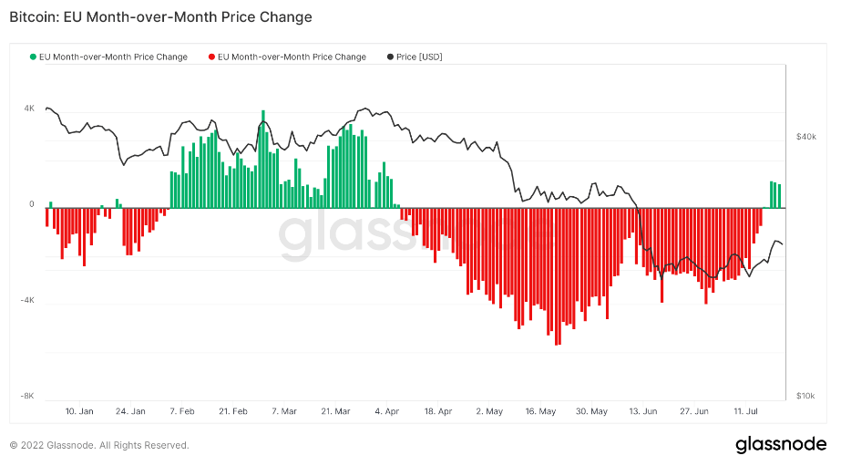Image resolution: width=841 pixels, height=466 pixels.
Task: Toggle green EU Month-over-Month Price Change series
Action: point(108,57)
